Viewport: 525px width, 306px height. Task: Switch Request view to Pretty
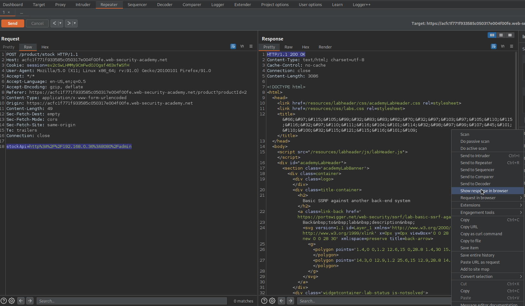tap(9, 47)
